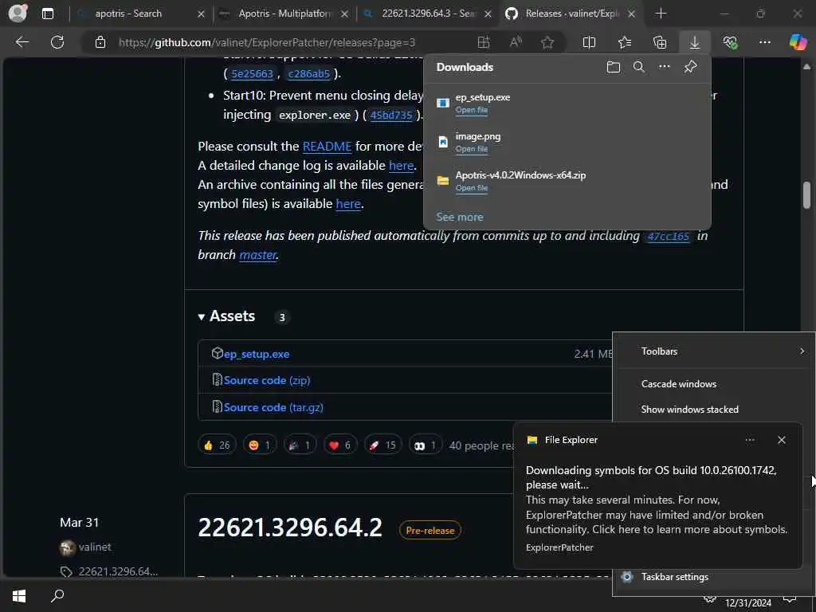Screen dimensions: 816x612
Task: Toggle eyes reaction button
Action: (x=425, y=445)
